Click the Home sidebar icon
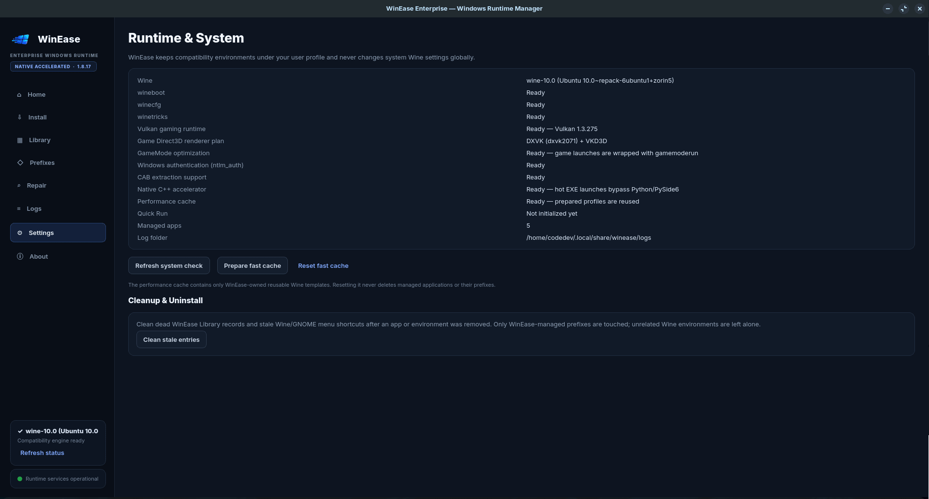 pos(19,95)
